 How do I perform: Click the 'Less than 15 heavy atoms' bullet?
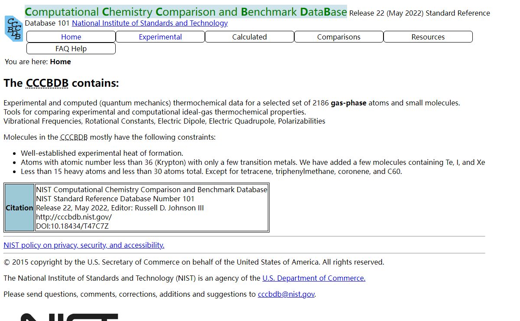click(211, 171)
